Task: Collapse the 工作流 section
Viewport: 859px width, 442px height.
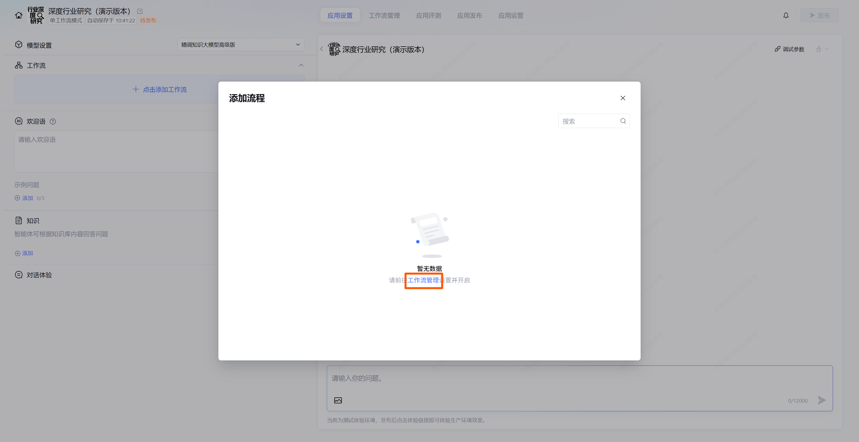Action: click(x=301, y=65)
